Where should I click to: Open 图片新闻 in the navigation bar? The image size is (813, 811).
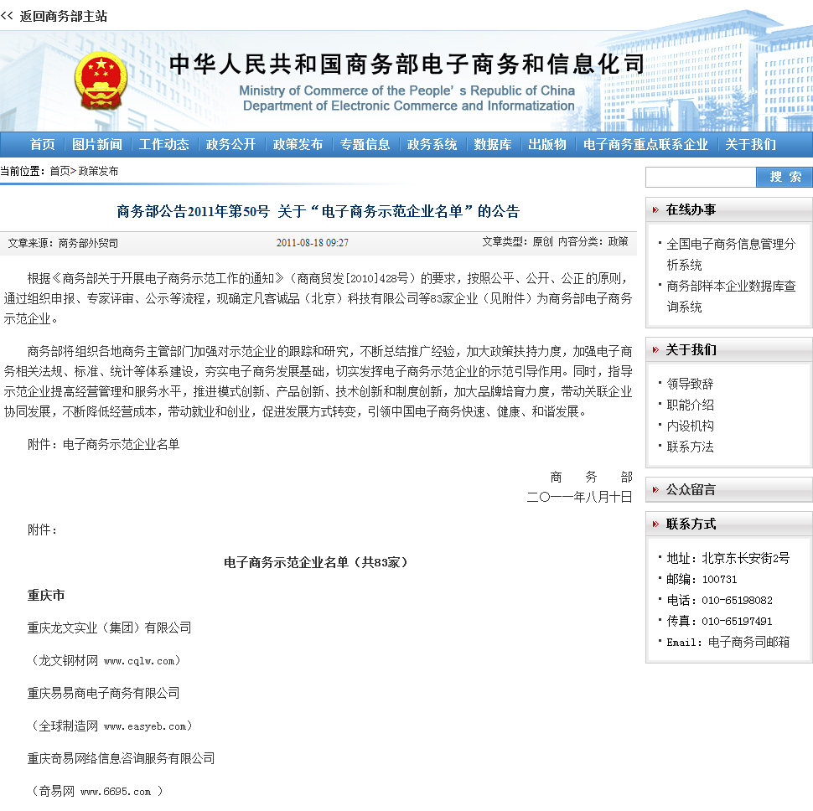(x=97, y=144)
